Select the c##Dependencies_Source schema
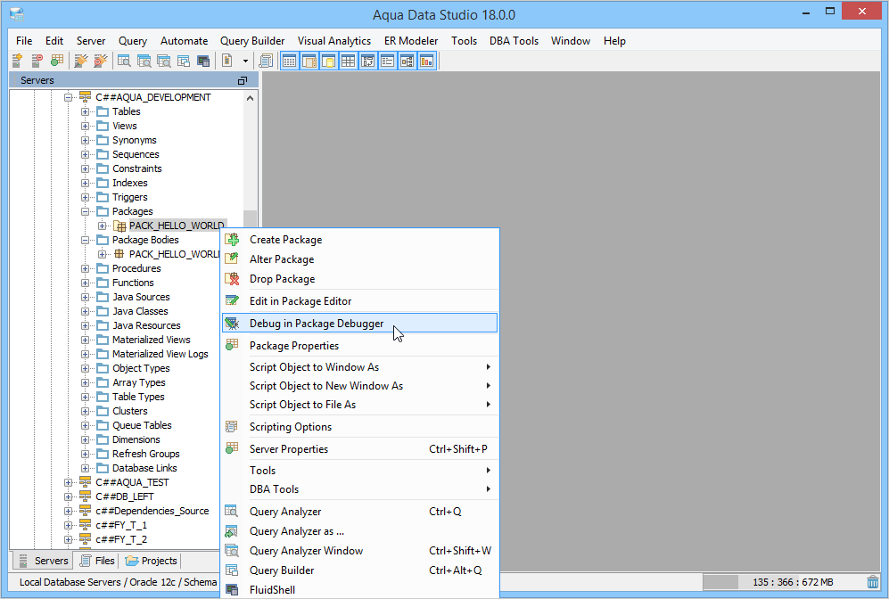The width and height of the screenshot is (889, 599). [152, 511]
